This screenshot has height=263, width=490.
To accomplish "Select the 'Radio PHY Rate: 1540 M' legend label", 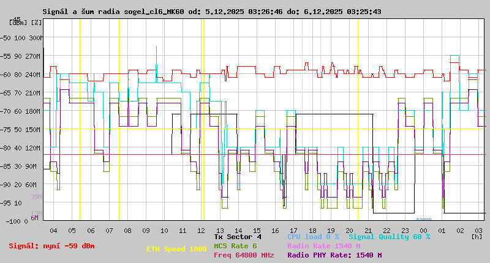I will point(334,256).
